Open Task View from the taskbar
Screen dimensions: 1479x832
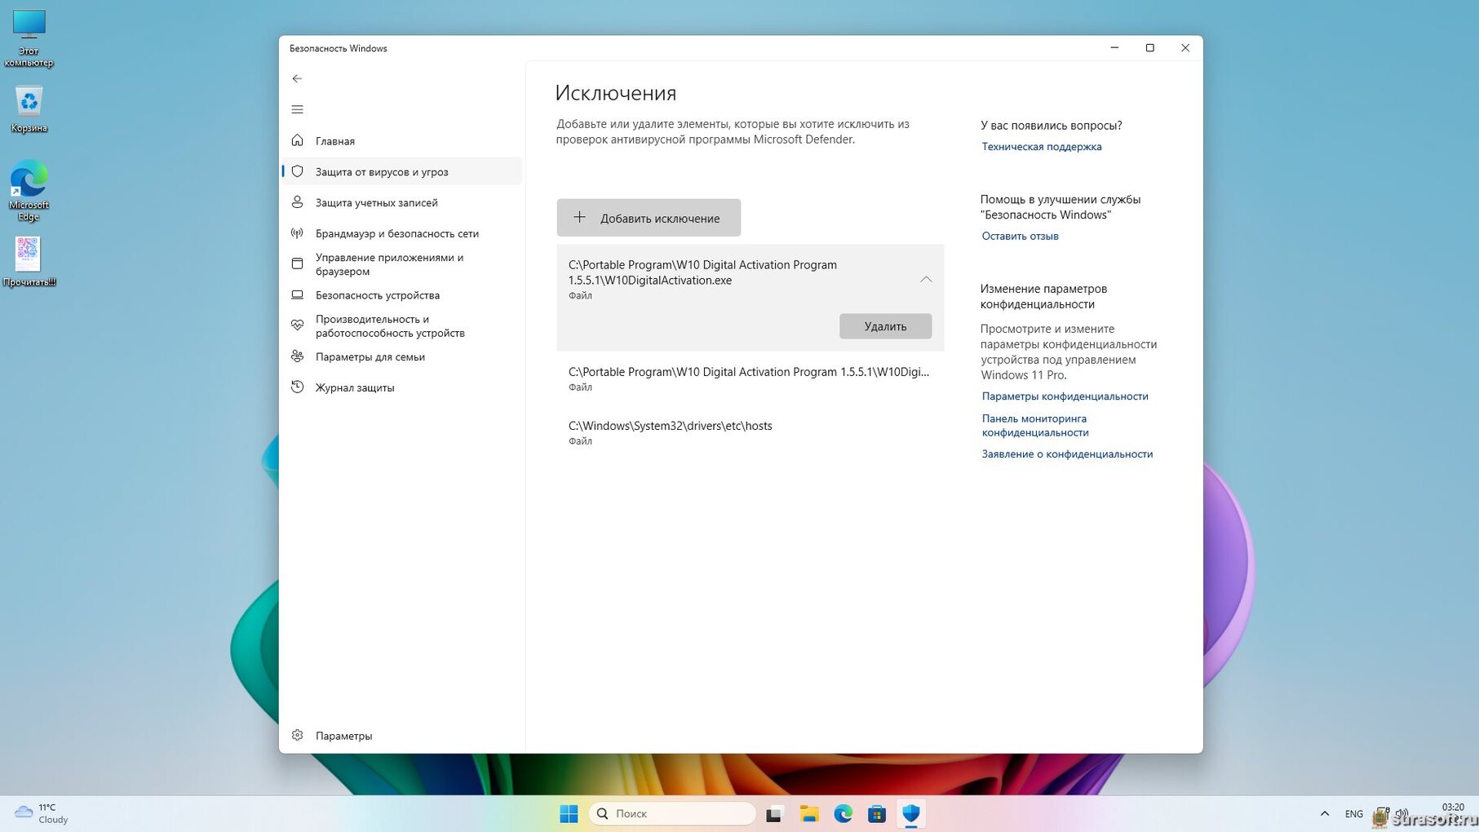tap(774, 813)
